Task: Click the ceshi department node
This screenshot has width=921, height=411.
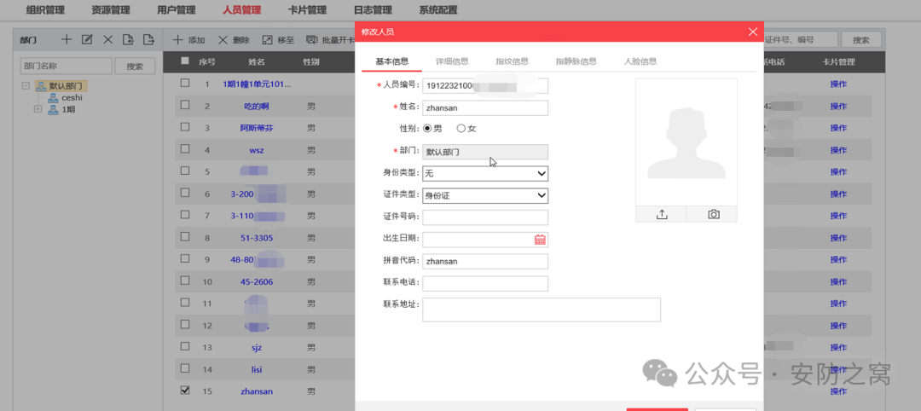Action: [72, 98]
